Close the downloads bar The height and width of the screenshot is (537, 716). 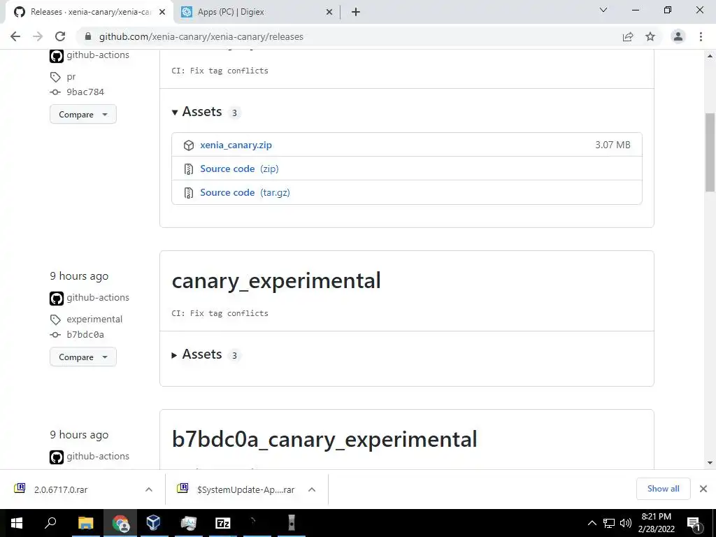[x=703, y=489]
